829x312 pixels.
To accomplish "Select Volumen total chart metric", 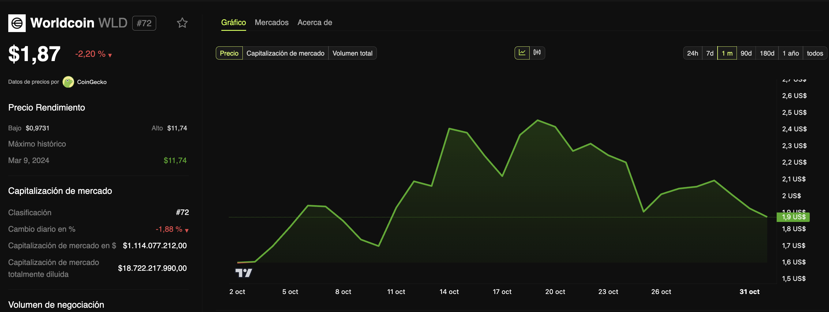I will 352,53.
